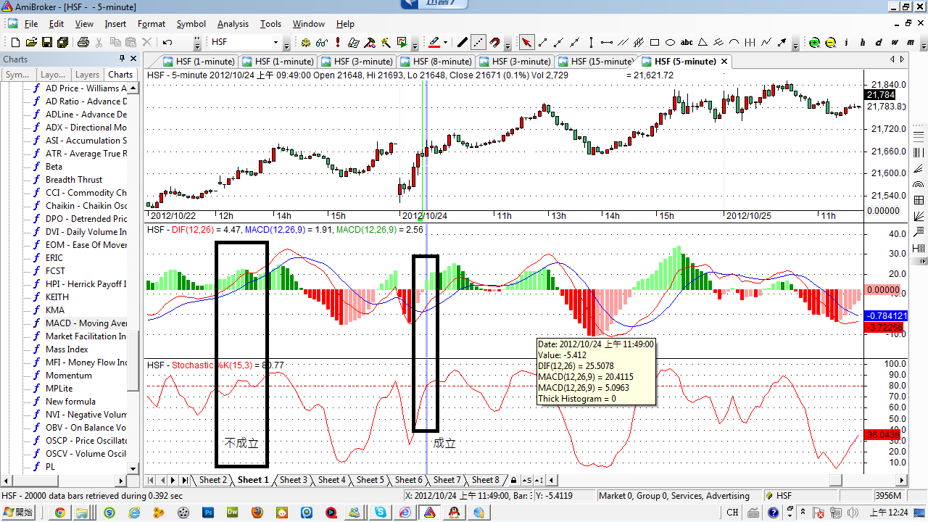Open Chrome from the taskbar
Image resolution: width=928 pixels, height=522 pixels.
tap(59, 513)
